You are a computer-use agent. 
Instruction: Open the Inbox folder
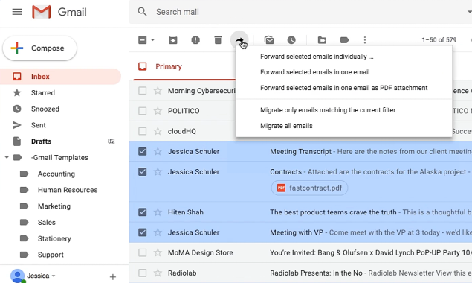click(60, 76)
